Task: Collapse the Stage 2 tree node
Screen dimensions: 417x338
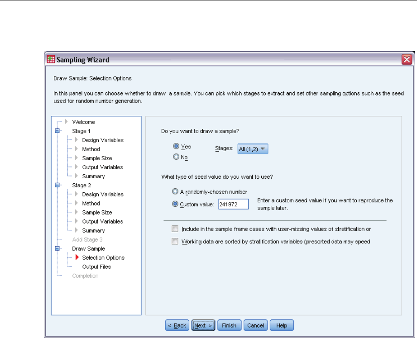Action: (x=58, y=185)
